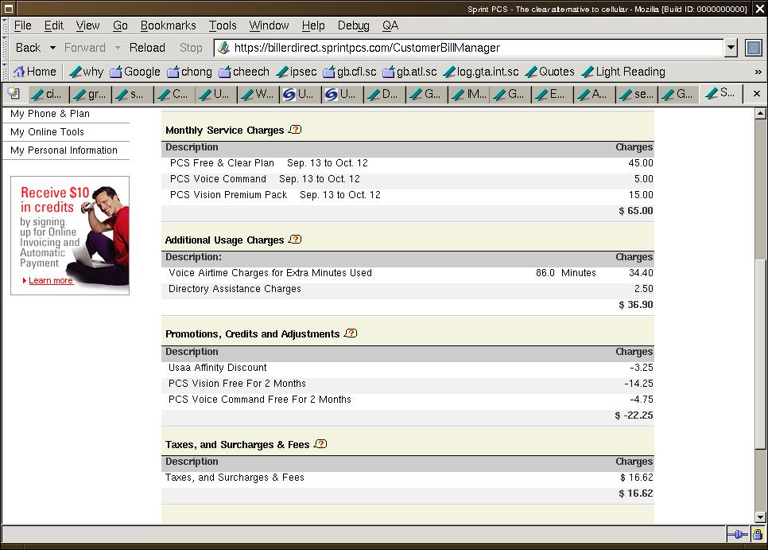Open the Window menu
The height and width of the screenshot is (550, 768).
tap(269, 25)
